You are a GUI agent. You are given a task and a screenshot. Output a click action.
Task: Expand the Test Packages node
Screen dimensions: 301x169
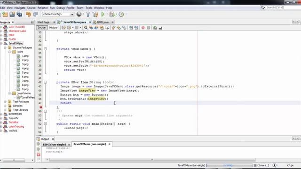point(5,102)
